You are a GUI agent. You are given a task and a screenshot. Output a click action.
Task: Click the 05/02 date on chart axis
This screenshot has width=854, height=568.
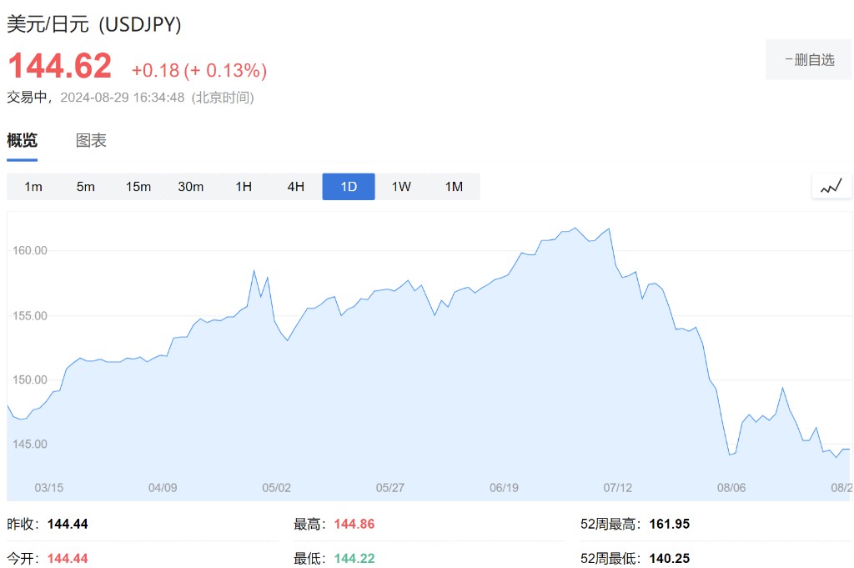277,488
